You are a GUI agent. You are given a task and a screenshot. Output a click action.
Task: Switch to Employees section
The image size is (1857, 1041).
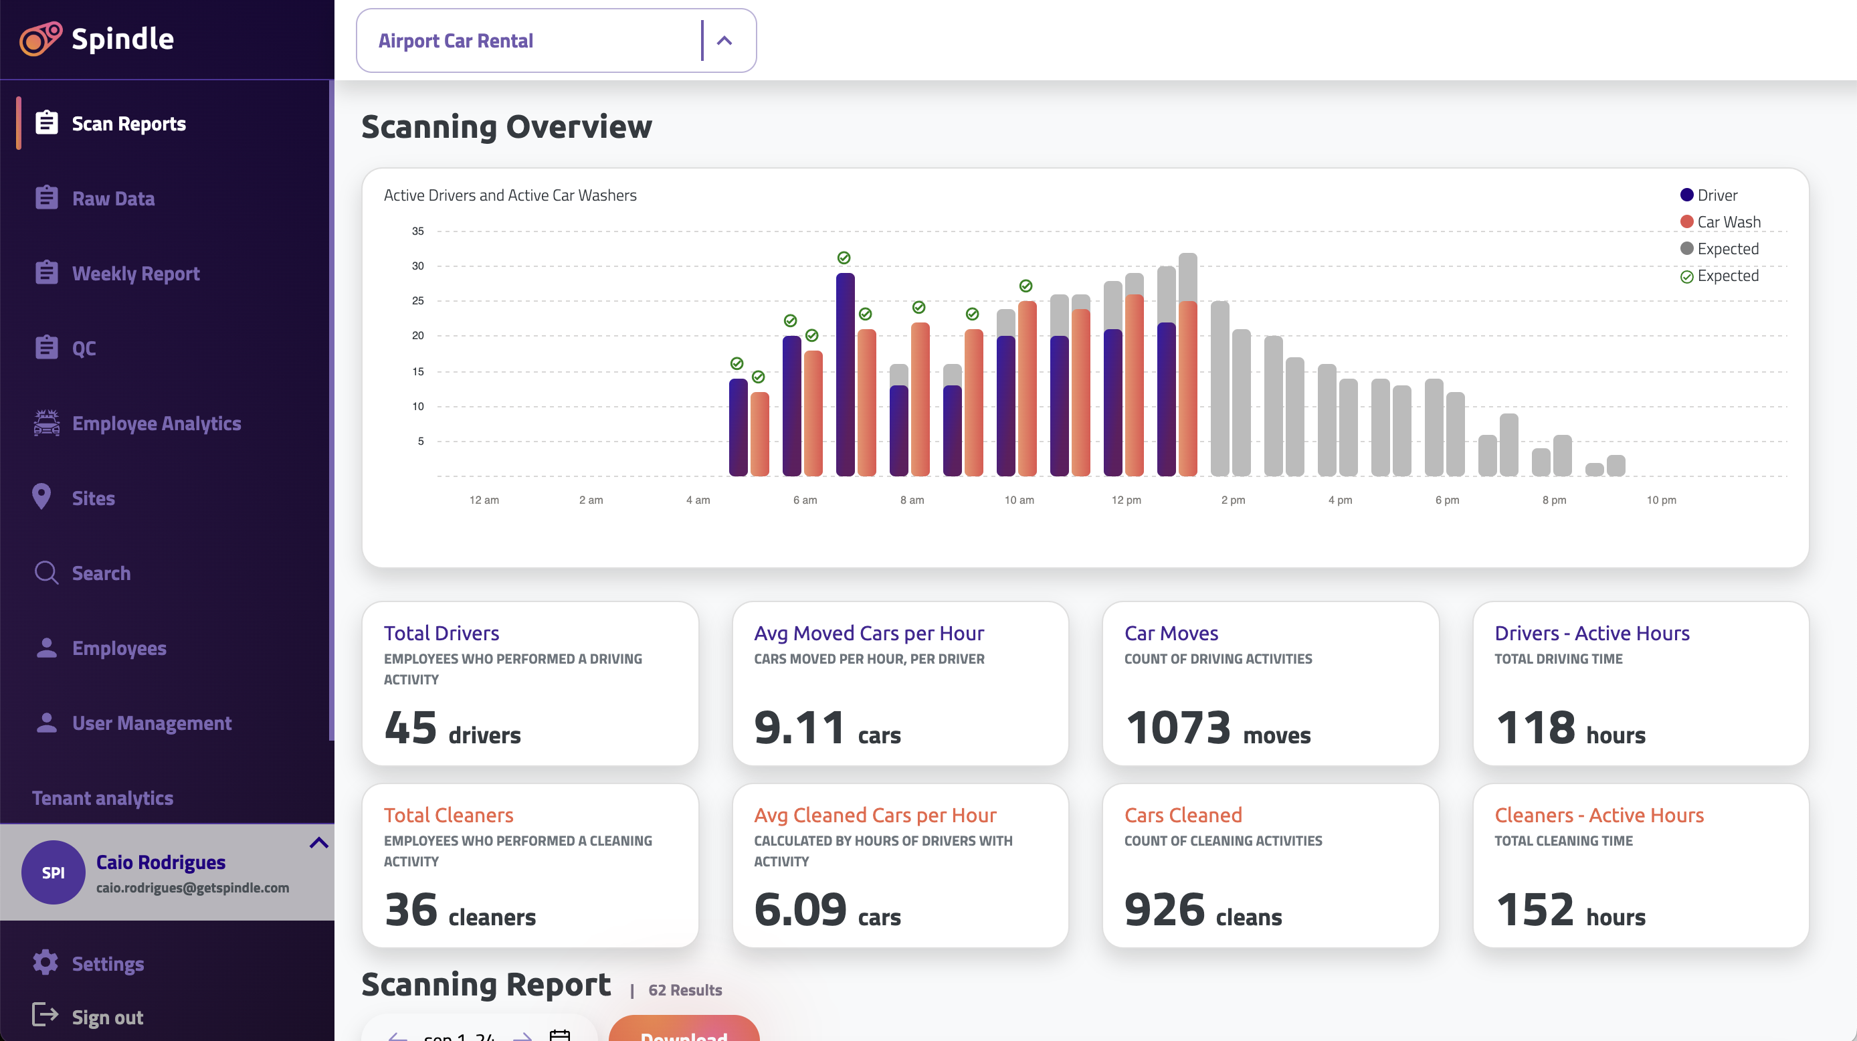(x=120, y=648)
